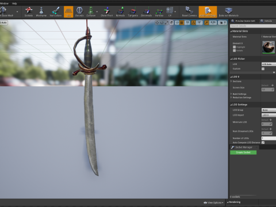This screenshot has width=276, height=207.
Task: Enable Custom LOD checkbox
Action: click(263, 69)
